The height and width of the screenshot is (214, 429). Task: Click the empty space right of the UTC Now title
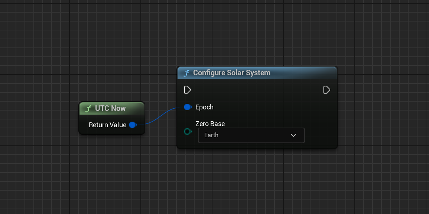point(135,109)
